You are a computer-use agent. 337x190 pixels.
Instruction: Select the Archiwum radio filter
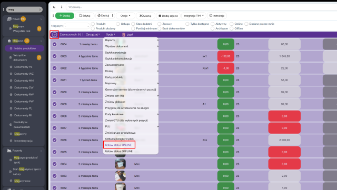[212, 28]
